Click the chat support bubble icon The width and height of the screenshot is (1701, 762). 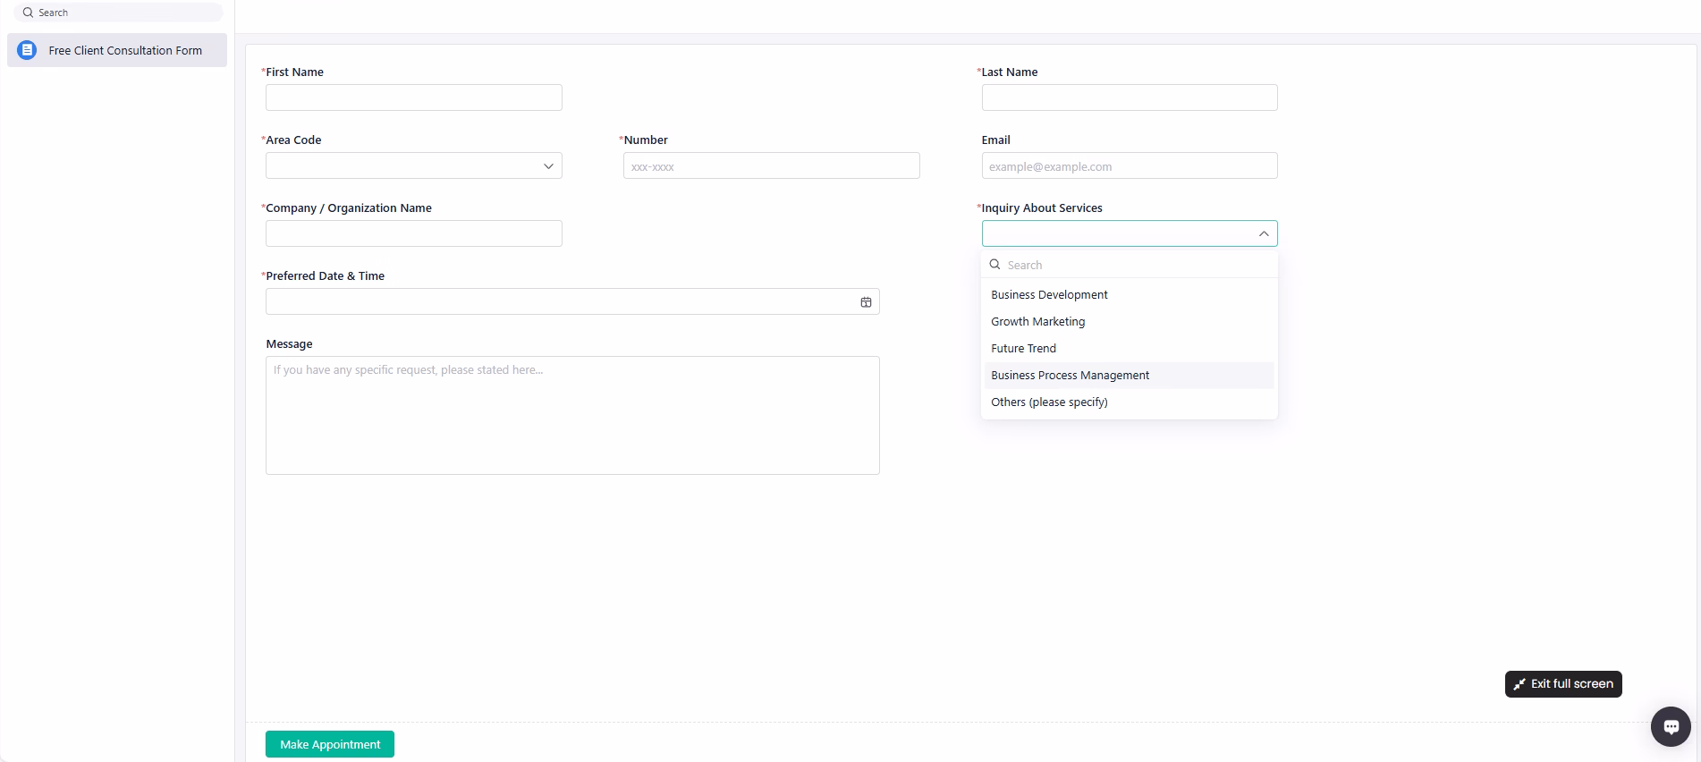(1670, 726)
